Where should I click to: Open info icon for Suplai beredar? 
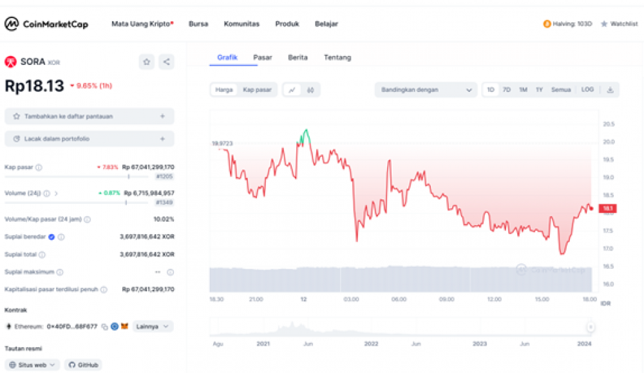point(61,237)
